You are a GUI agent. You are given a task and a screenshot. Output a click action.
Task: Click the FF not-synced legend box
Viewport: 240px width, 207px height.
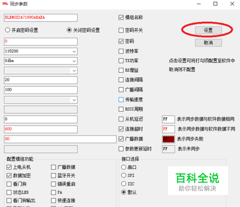pyautogui.click(x=168, y=149)
